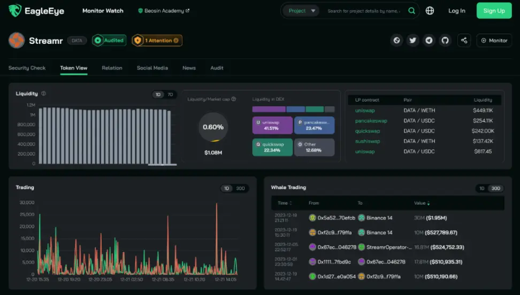
Task: Click the share icon button
Action: pos(464,41)
